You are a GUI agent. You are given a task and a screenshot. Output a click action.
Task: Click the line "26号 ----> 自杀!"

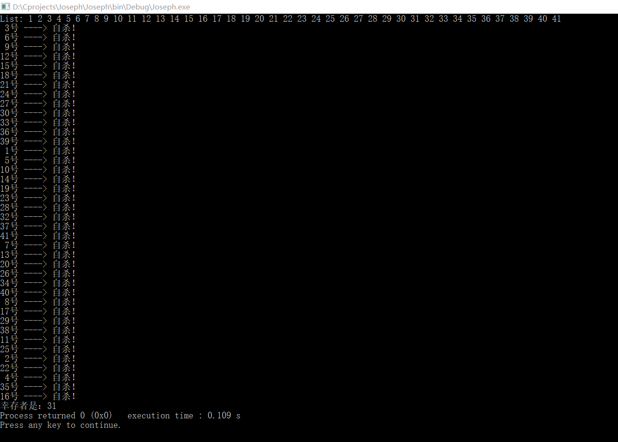pyautogui.click(x=38, y=273)
